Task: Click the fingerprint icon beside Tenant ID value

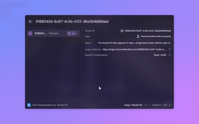Action: 122,31
